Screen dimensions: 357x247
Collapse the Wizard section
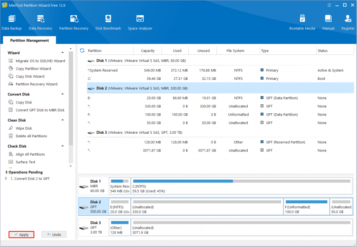(62, 53)
